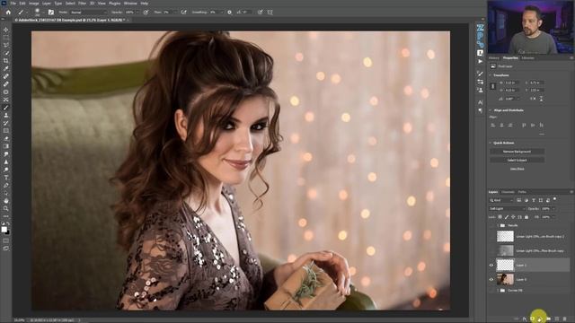The height and width of the screenshot is (323, 575).
Task: Open smoothing options gear
Action: [x=230, y=12]
